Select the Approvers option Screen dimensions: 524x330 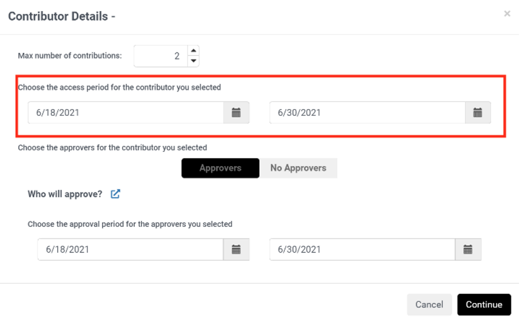[220, 168]
